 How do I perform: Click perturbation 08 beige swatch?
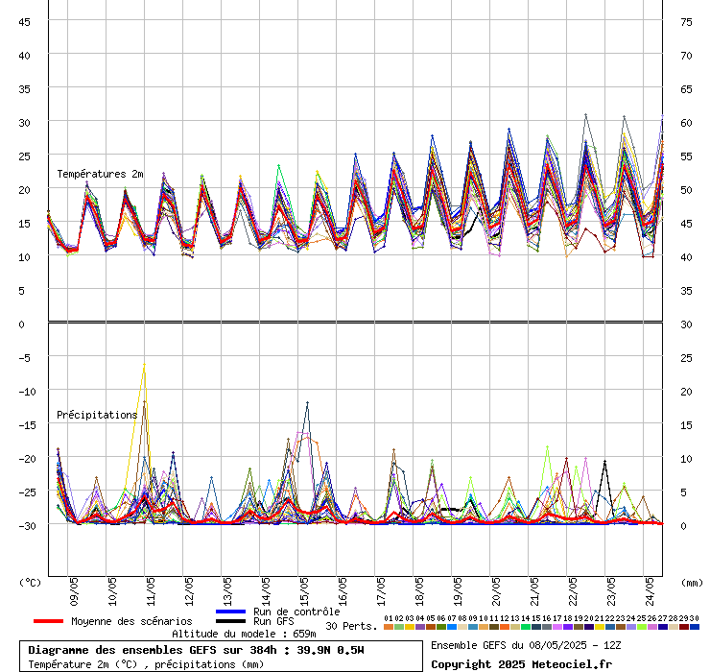tap(462, 627)
